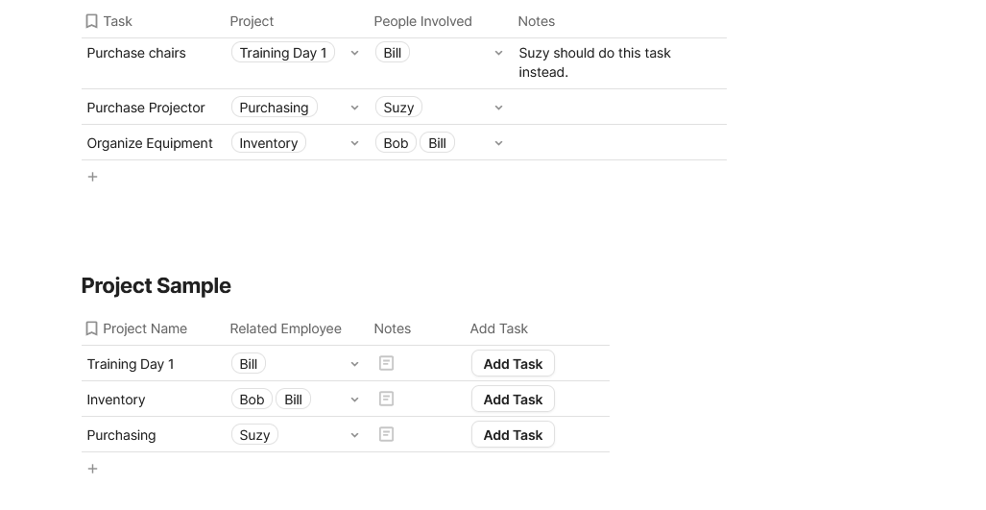Expand Related Employee dropdown for Purchasing row
This screenshot has width=986, height=510.
coord(354,435)
